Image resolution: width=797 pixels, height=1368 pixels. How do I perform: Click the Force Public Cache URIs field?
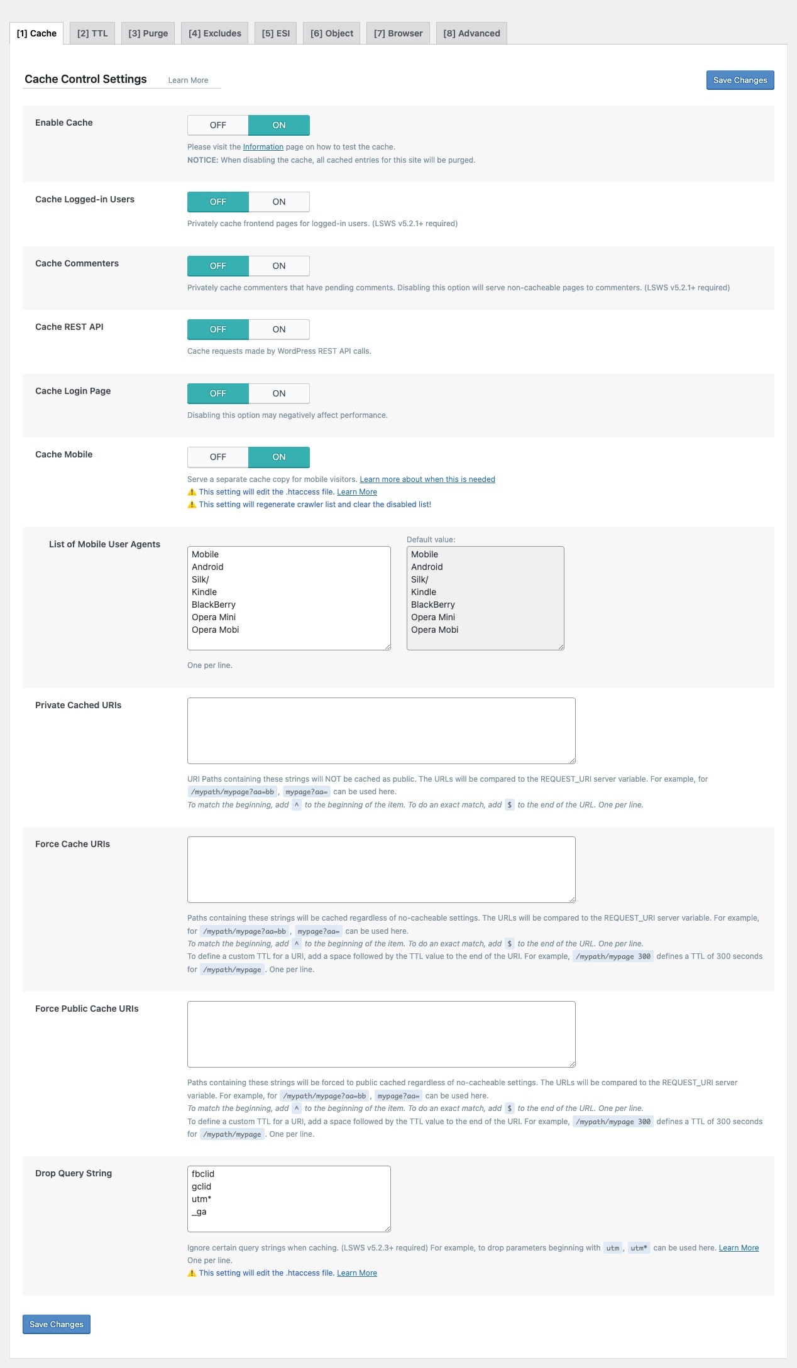[x=381, y=1034]
